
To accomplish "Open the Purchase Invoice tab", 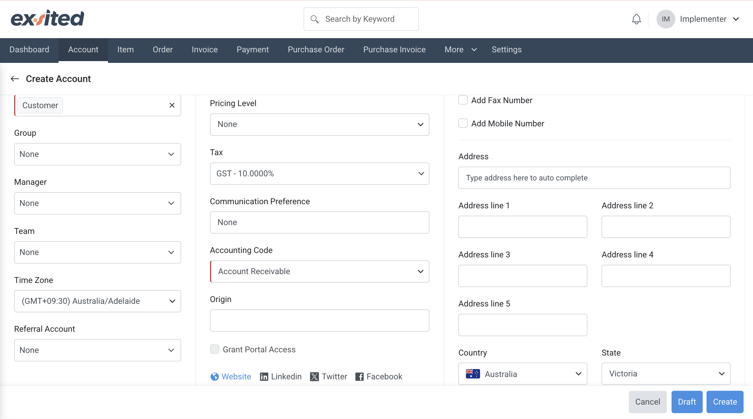I will (394, 50).
